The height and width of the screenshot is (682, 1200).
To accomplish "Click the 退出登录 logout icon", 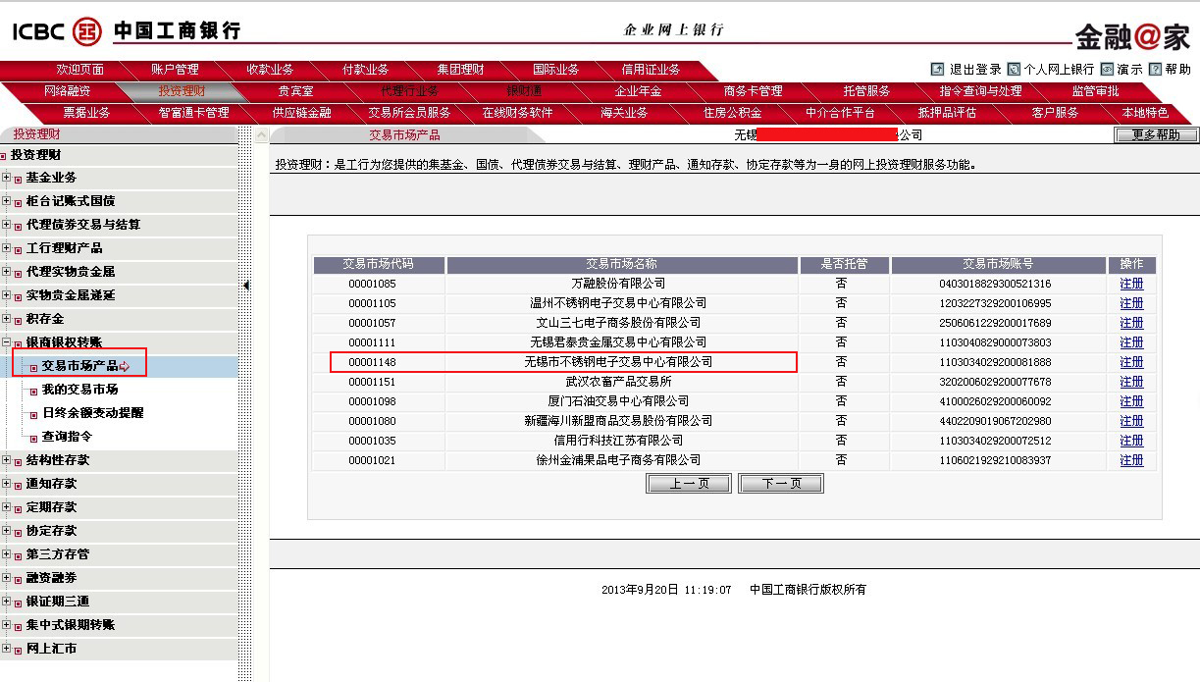I will (x=937, y=70).
